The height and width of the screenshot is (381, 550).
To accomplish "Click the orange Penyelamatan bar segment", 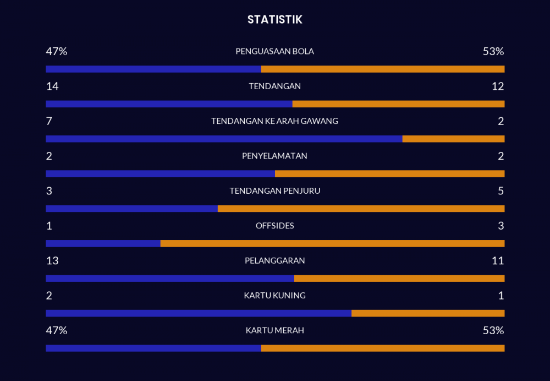I will coord(389,174).
